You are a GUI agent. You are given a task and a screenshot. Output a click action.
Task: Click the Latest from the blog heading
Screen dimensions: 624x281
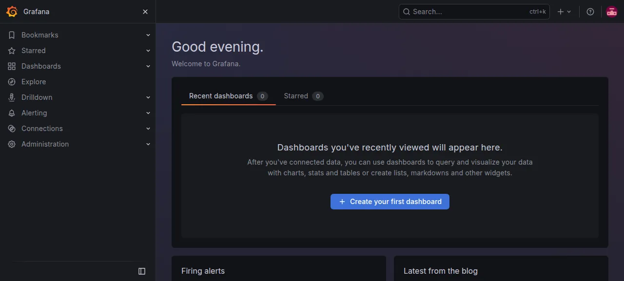(441, 271)
